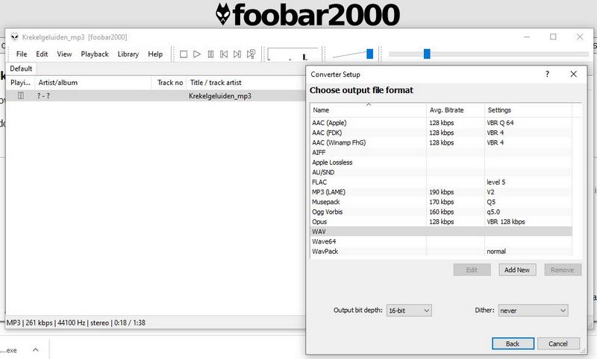Select the WAV format row

pyautogui.click(x=441, y=232)
